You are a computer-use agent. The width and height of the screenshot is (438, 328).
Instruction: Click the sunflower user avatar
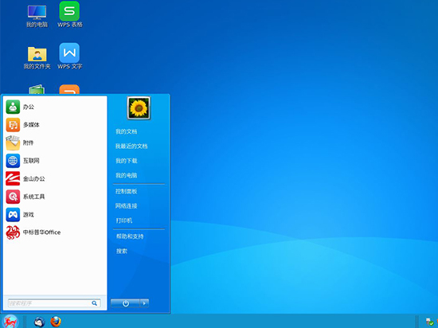[139, 108]
